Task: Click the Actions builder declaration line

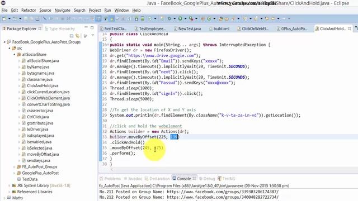Action: pos(149,132)
